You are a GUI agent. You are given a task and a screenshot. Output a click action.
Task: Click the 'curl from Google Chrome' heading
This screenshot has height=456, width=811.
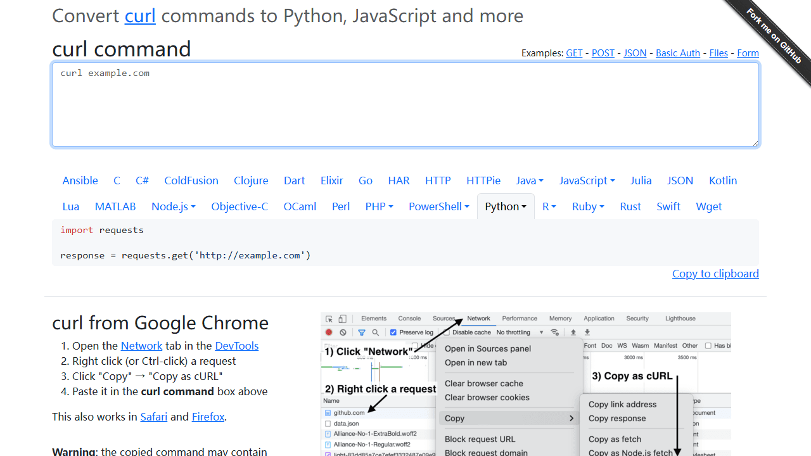coord(160,323)
